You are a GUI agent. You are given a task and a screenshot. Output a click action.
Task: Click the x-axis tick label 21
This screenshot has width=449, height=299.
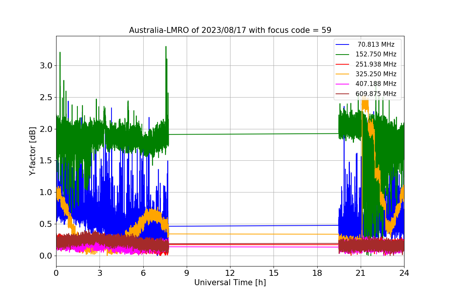tap(361, 273)
